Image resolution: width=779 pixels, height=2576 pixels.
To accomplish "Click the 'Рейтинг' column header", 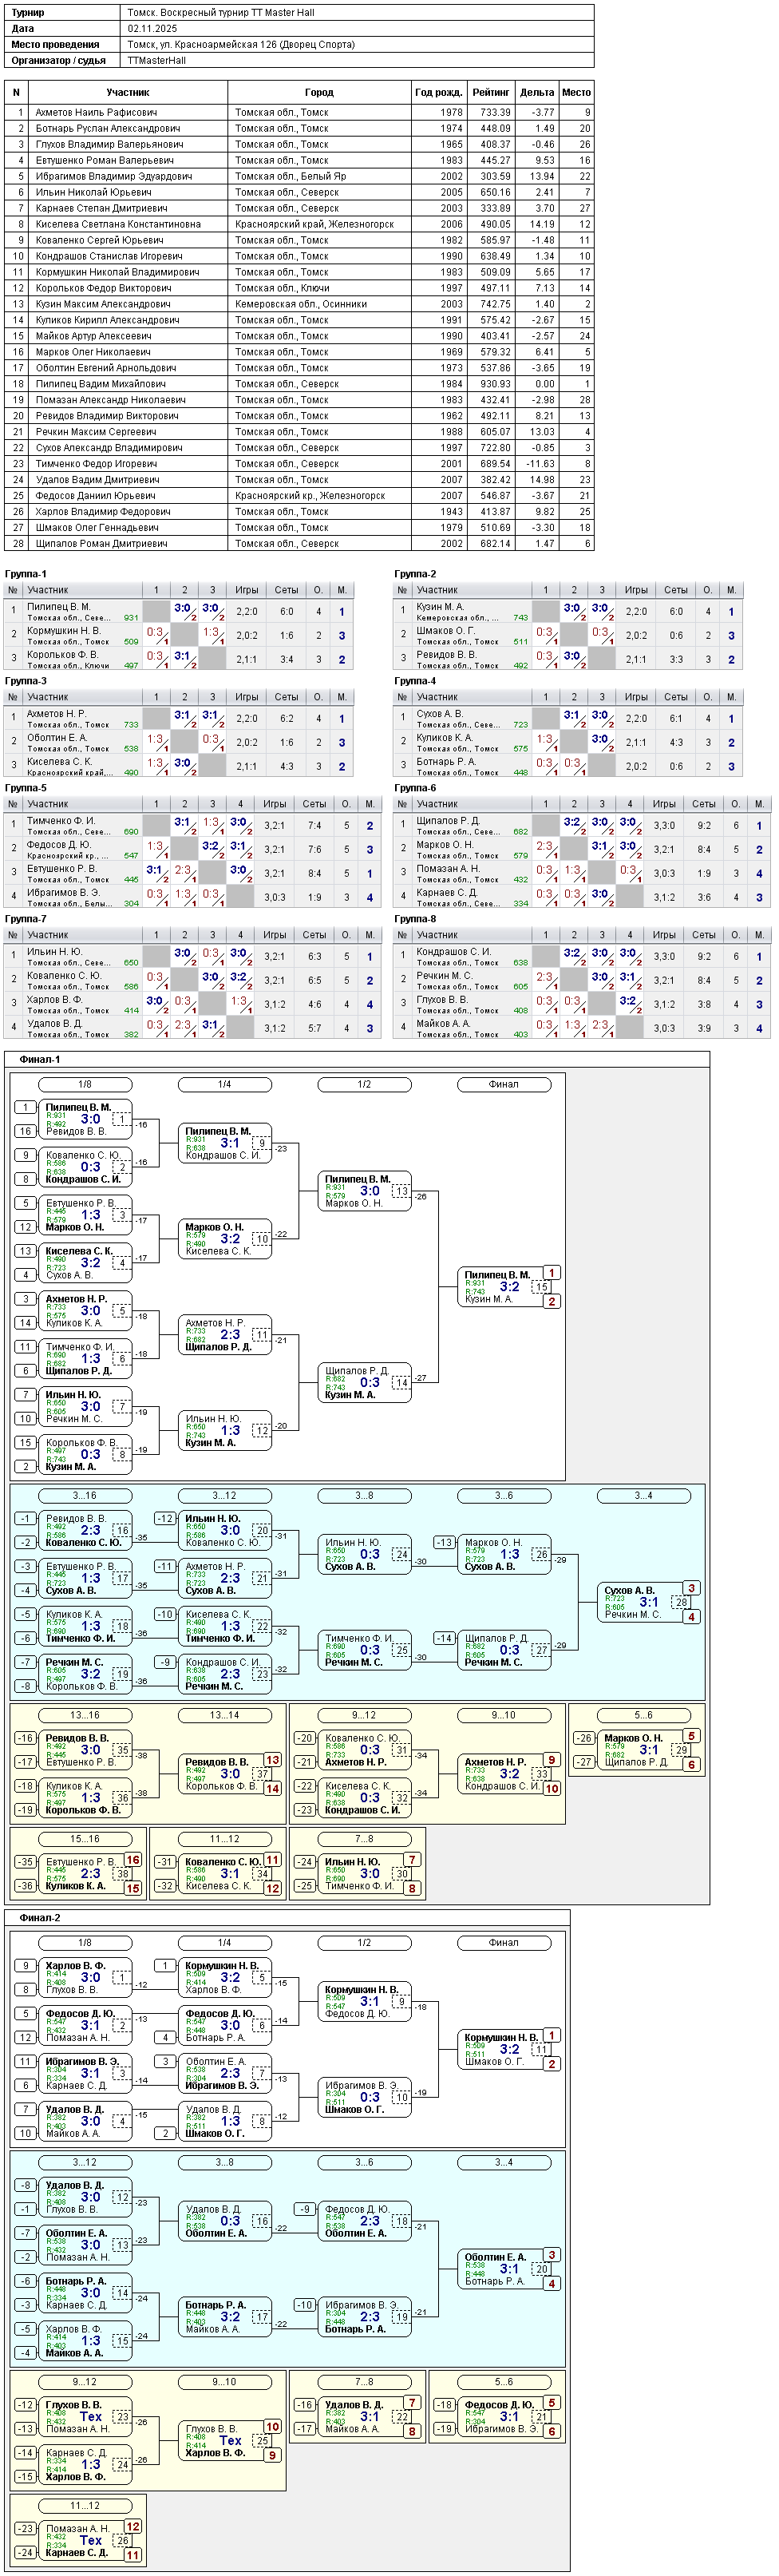I will [x=491, y=92].
